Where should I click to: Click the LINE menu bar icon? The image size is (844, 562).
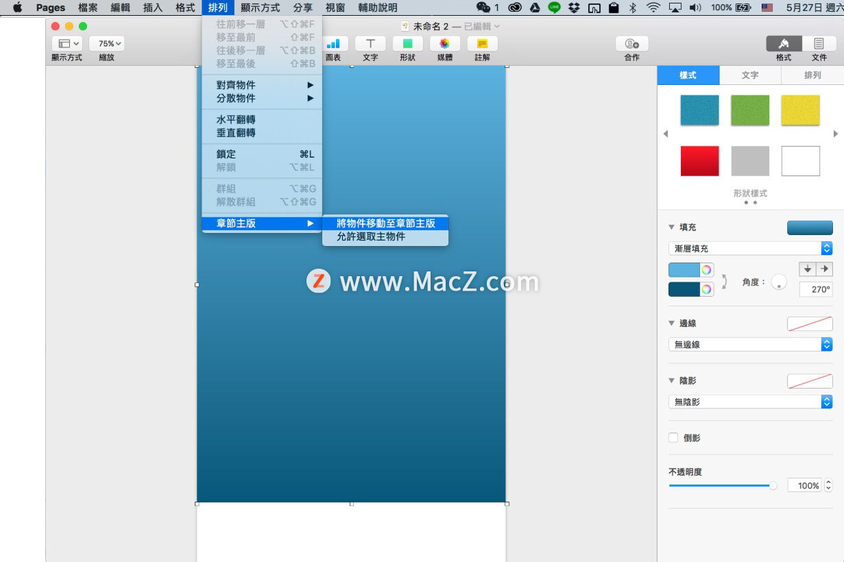pos(554,8)
